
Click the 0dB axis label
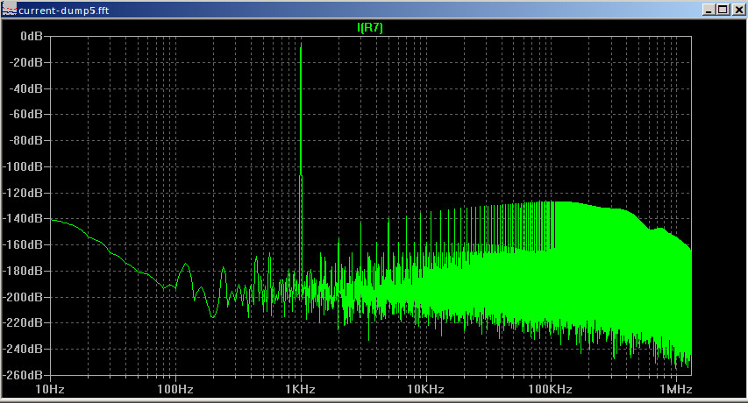point(32,36)
